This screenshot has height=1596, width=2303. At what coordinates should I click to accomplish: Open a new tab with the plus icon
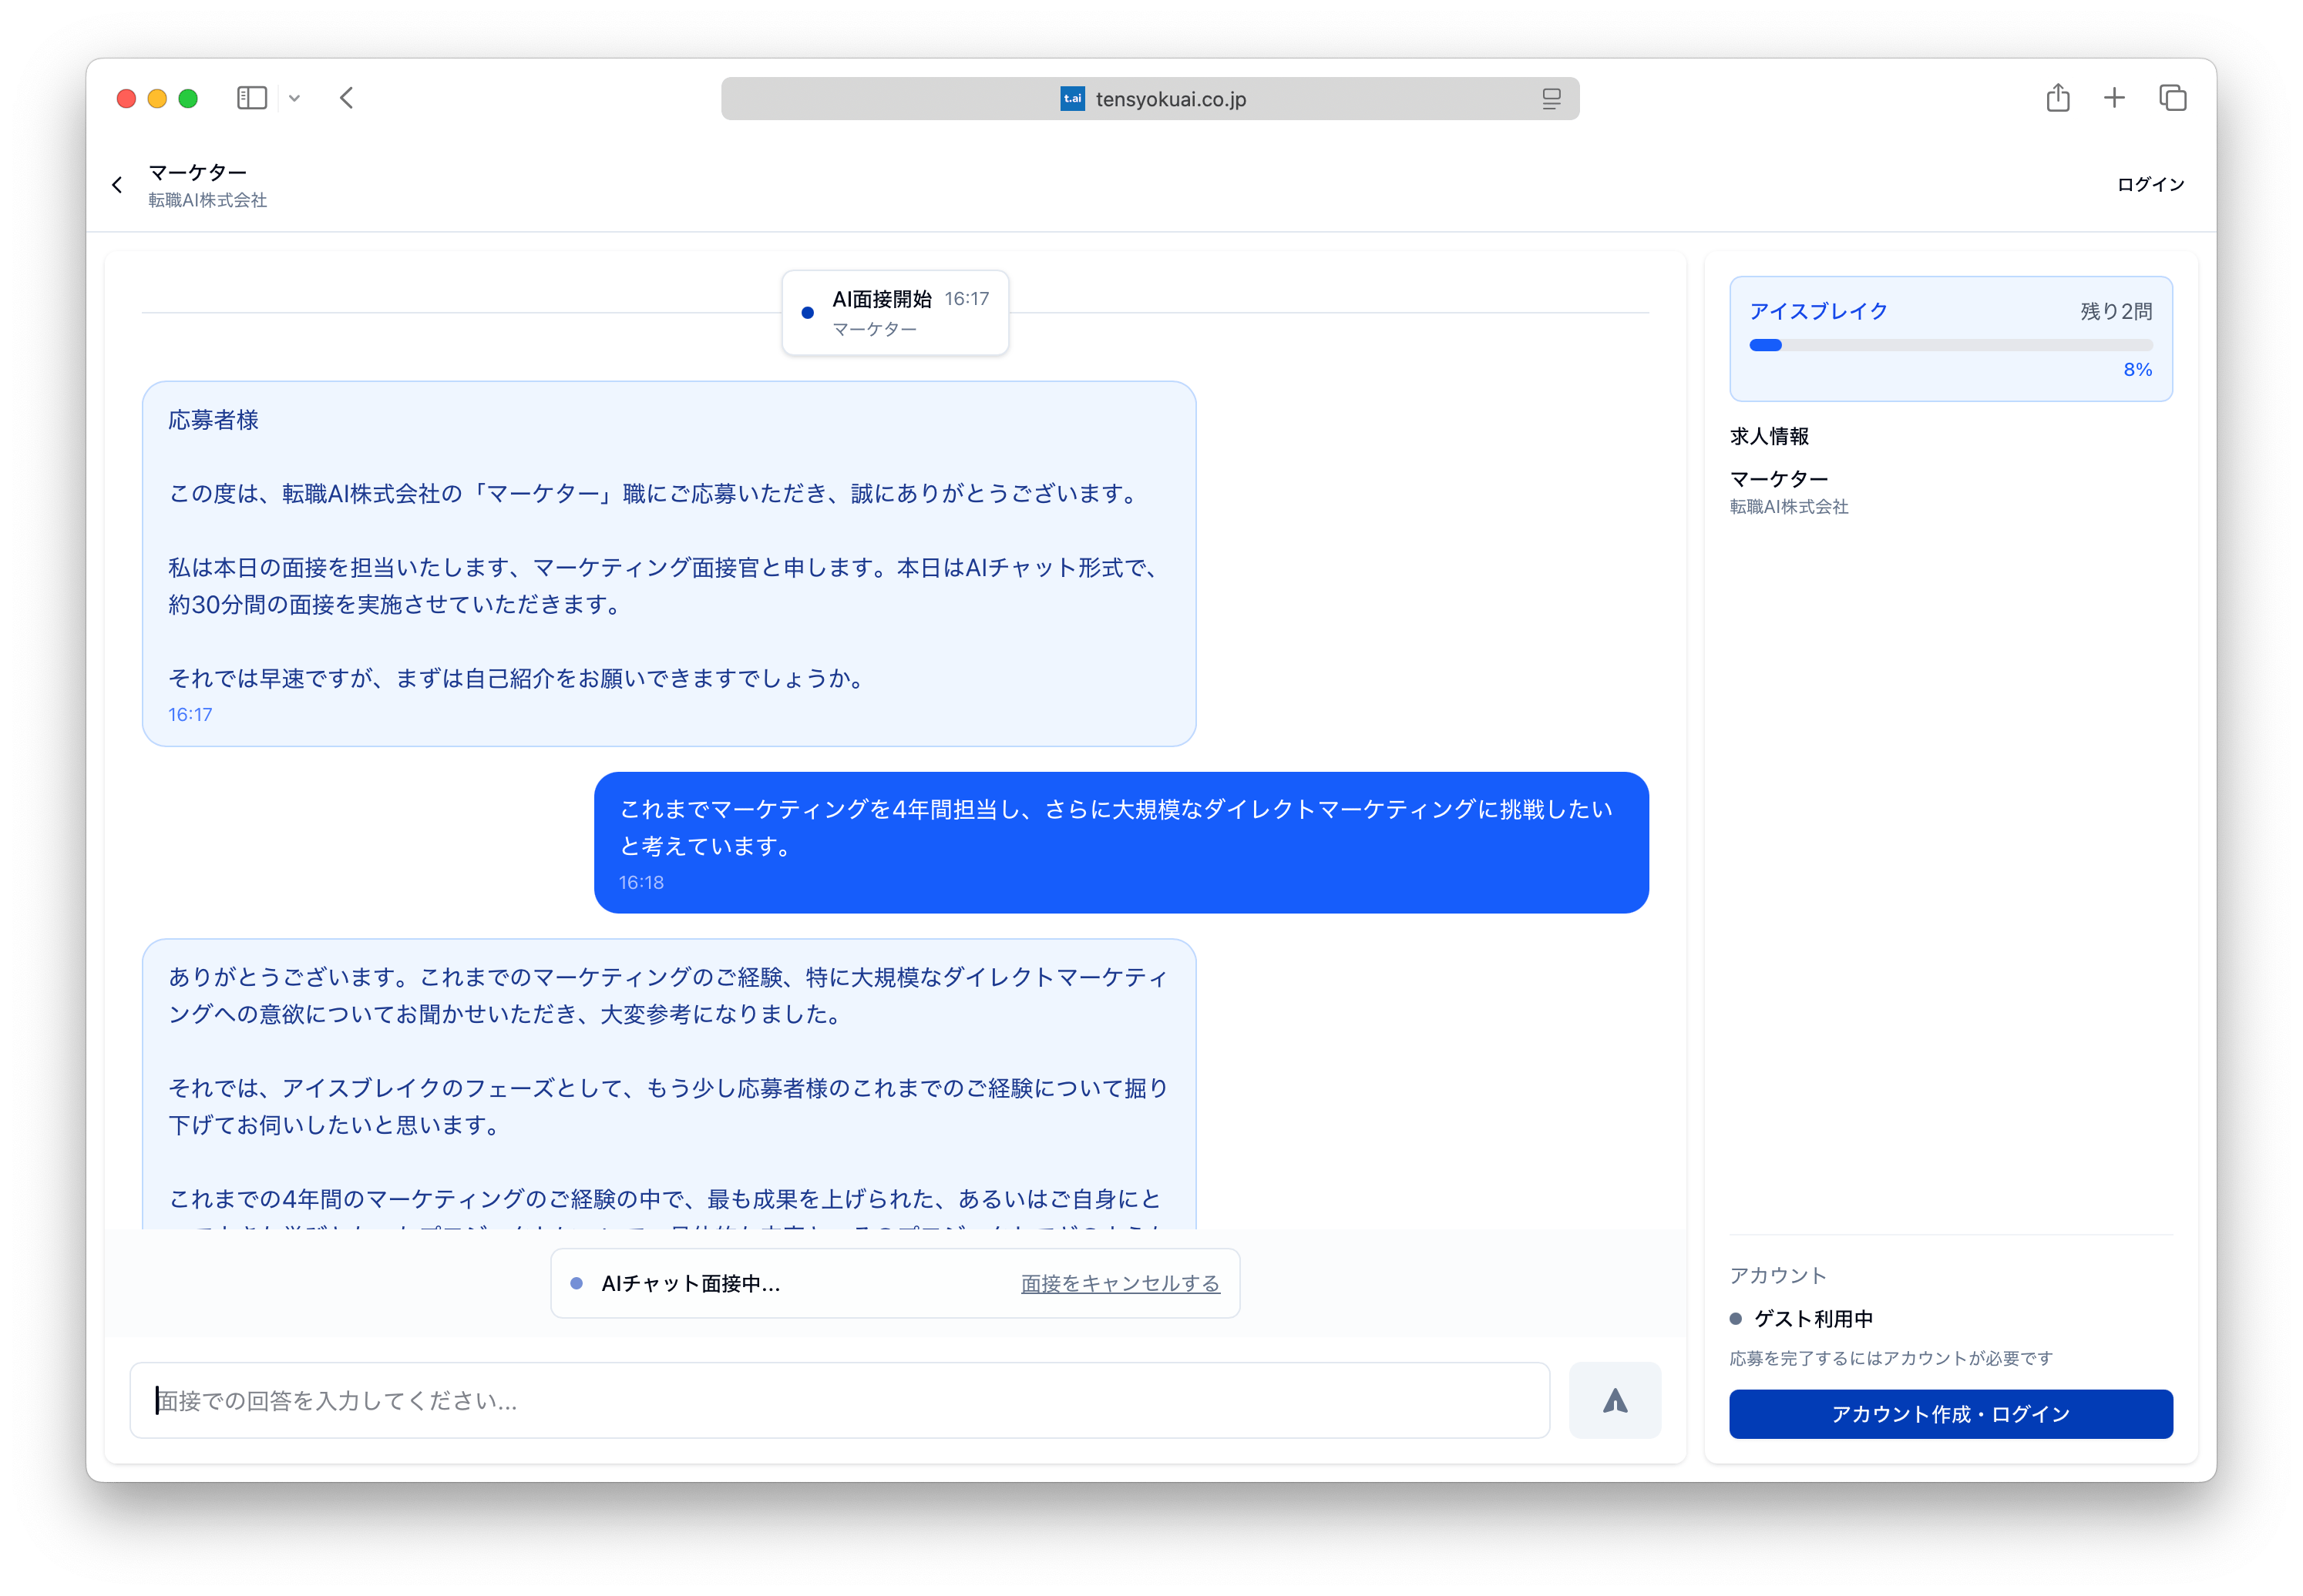tap(2114, 97)
